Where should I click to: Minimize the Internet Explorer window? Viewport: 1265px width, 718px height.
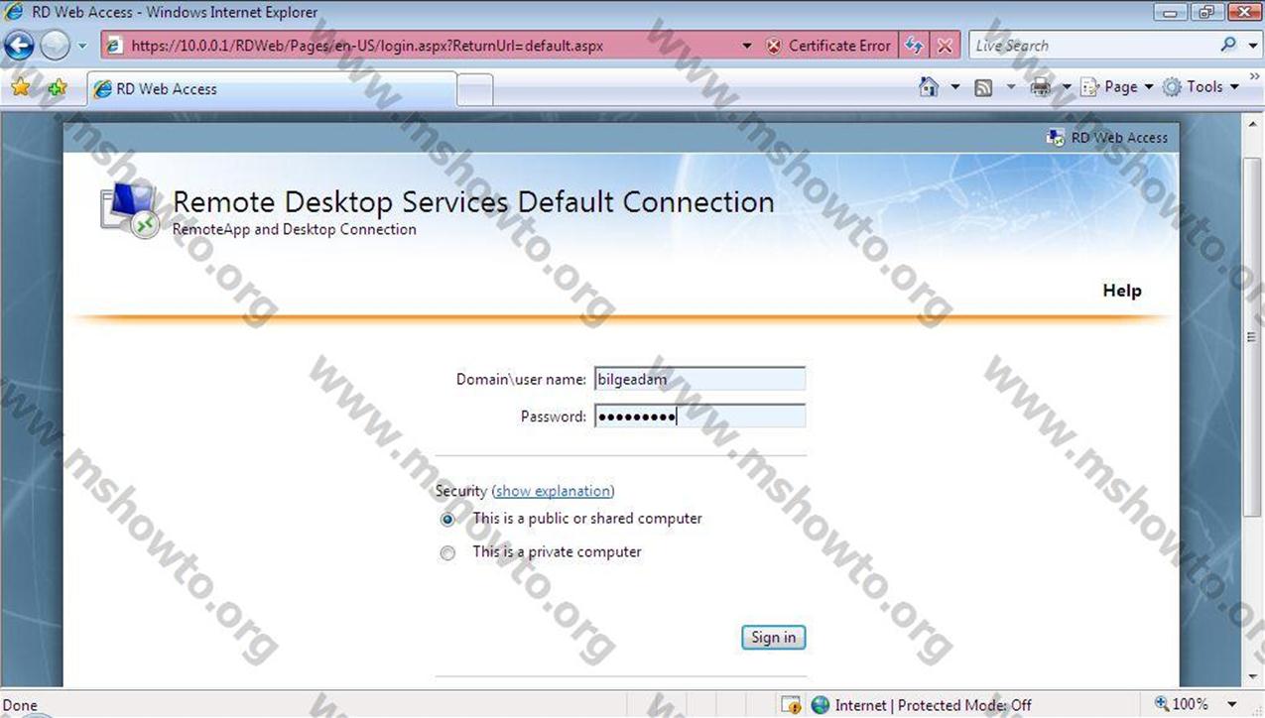tap(1171, 12)
